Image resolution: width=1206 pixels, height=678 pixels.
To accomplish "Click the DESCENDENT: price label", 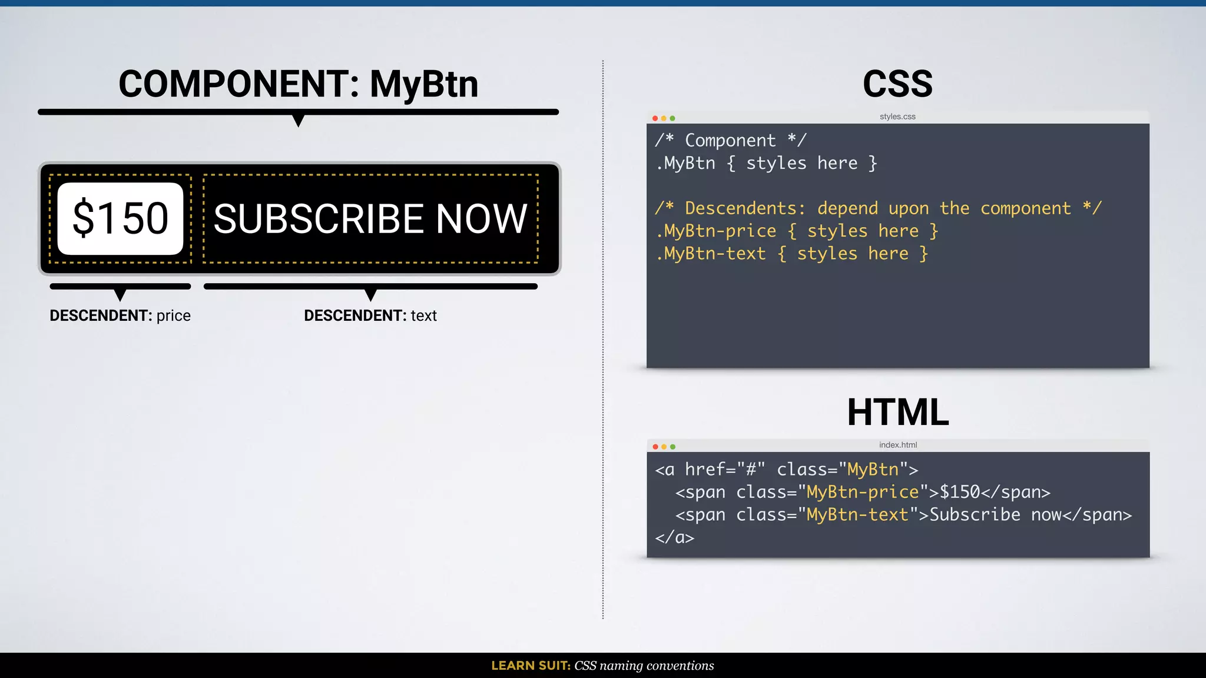I will 120,315.
